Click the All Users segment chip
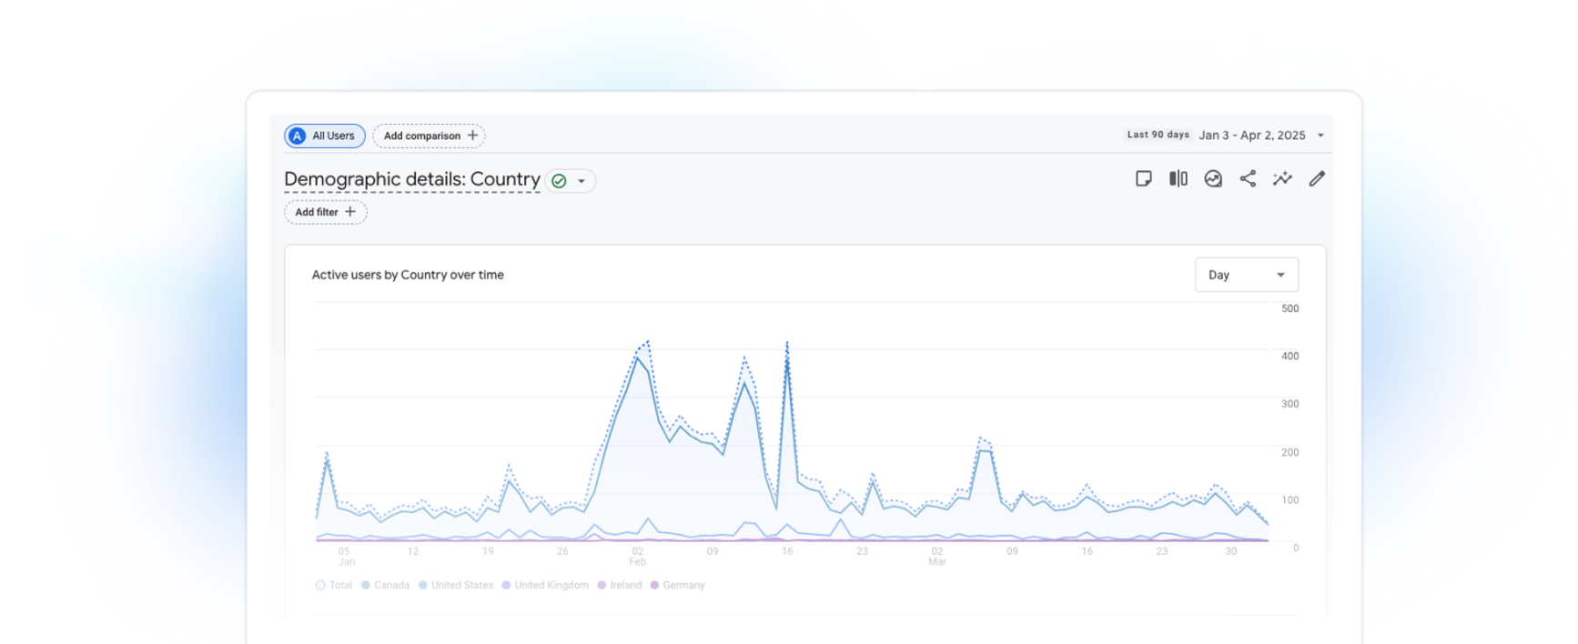The height and width of the screenshot is (644, 1578). [x=325, y=136]
